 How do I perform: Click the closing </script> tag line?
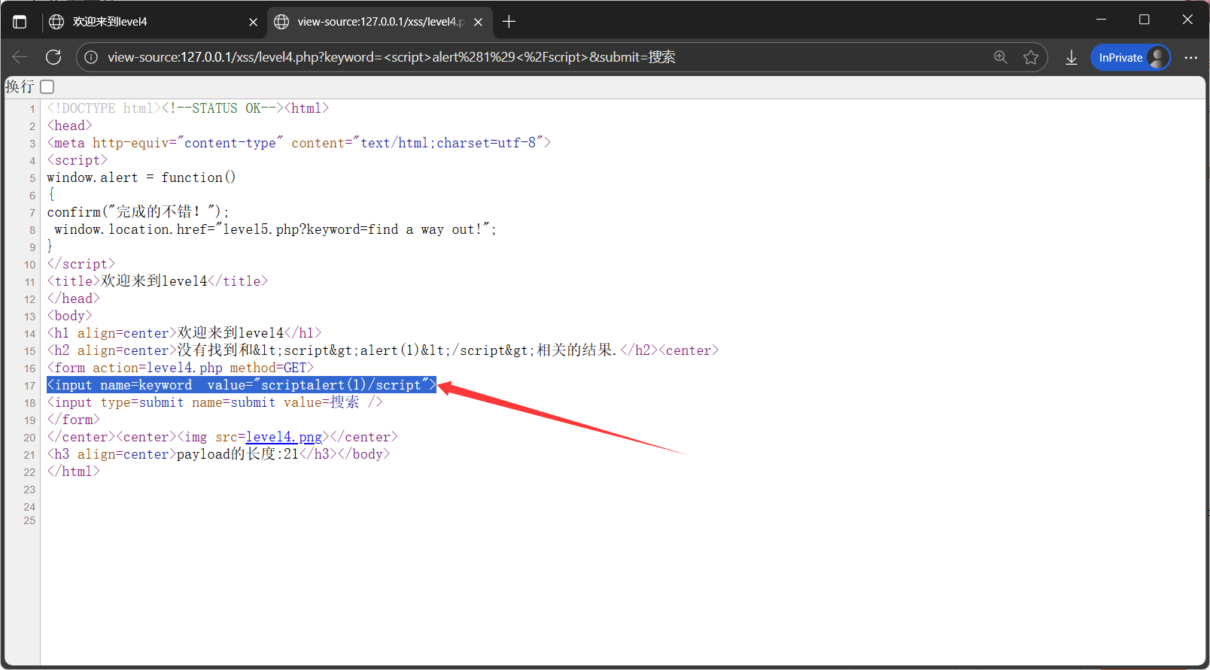point(81,264)
